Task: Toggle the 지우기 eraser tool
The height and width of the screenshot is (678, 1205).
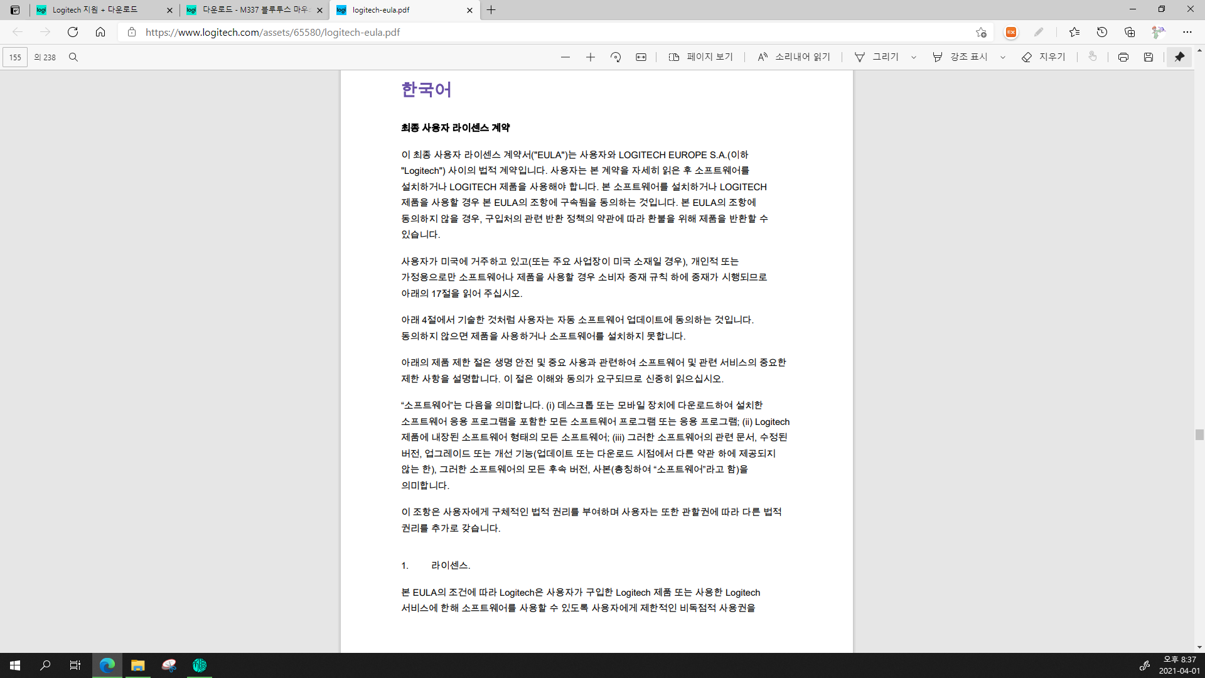Action: pyautogui.click(x=1044, y=57)
